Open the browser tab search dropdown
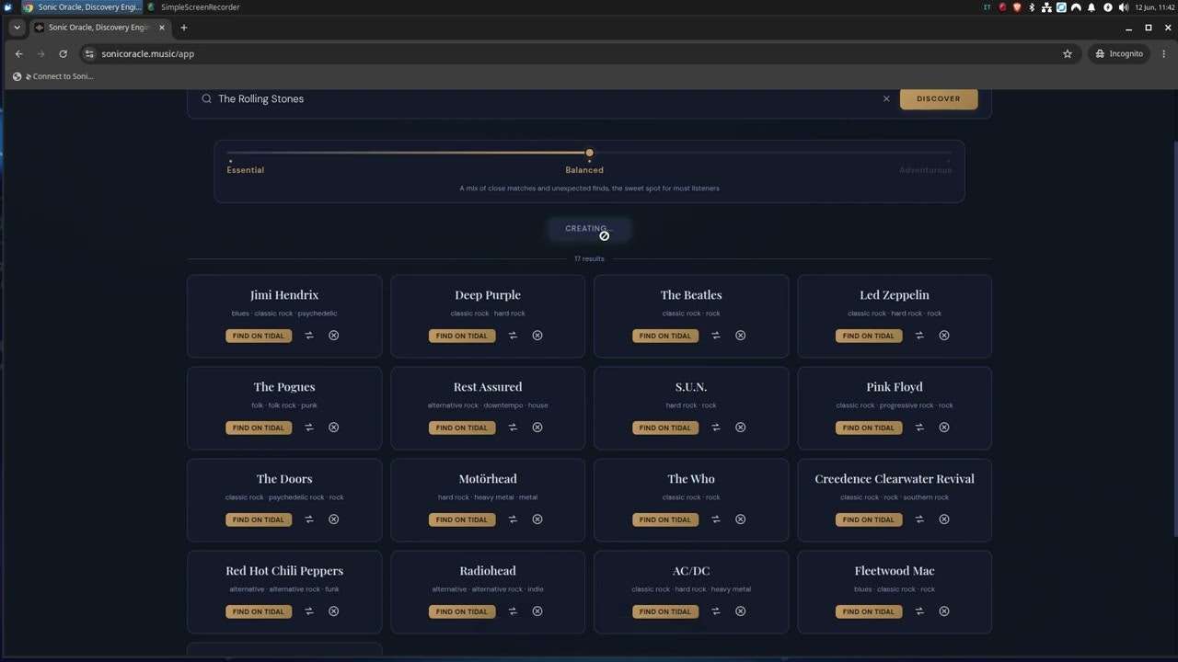 17,28
